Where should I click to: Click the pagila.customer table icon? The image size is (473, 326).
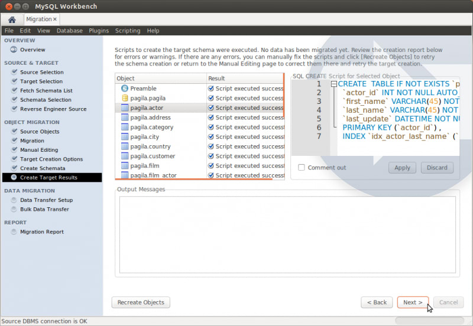pos(125,156)
